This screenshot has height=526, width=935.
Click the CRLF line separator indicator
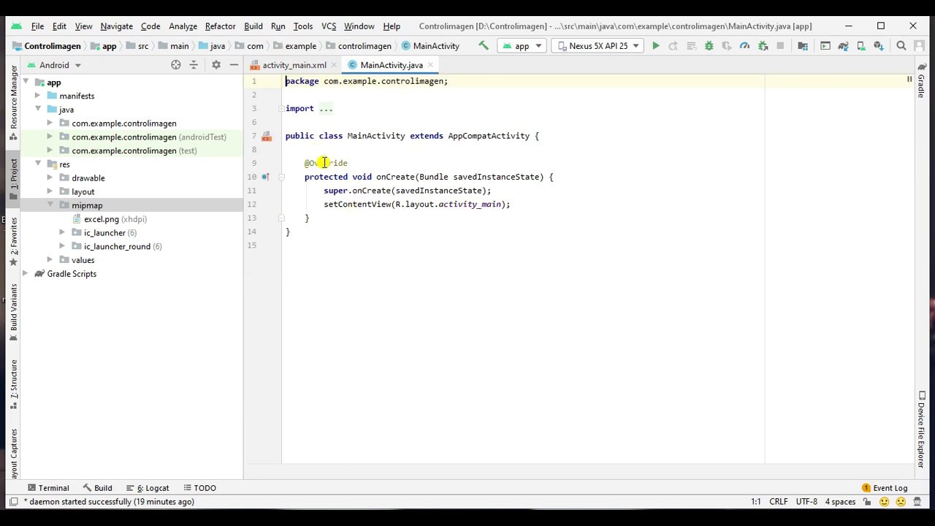click(779, 502)
